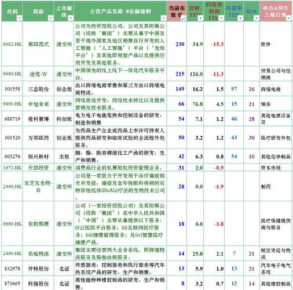The height and width of the screenshot is (290, 293).
Task: Click the 主营产品名称 column header
Action: 120,11
